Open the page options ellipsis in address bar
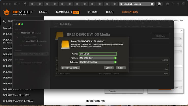 tap(152, 4)
